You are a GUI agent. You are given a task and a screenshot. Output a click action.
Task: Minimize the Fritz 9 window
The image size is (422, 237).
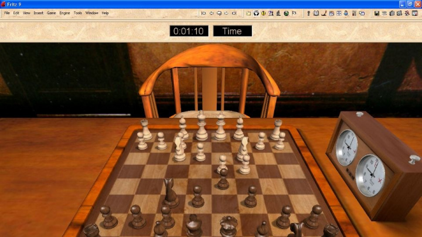coord(402,4)
